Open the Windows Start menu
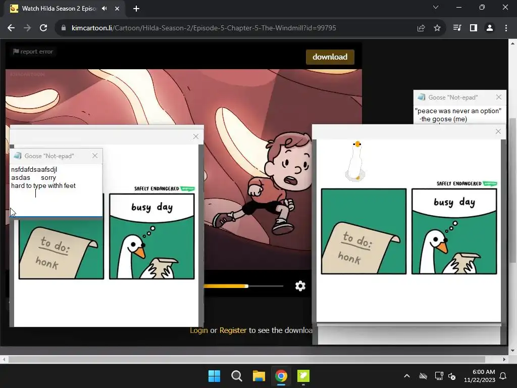Image resolution: width=517 pixels, height=388 pixels. [x=214, y=376]
